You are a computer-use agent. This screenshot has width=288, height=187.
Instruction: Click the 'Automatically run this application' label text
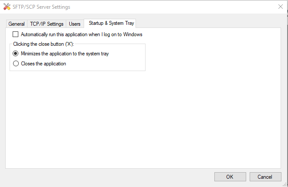point(81,34)
